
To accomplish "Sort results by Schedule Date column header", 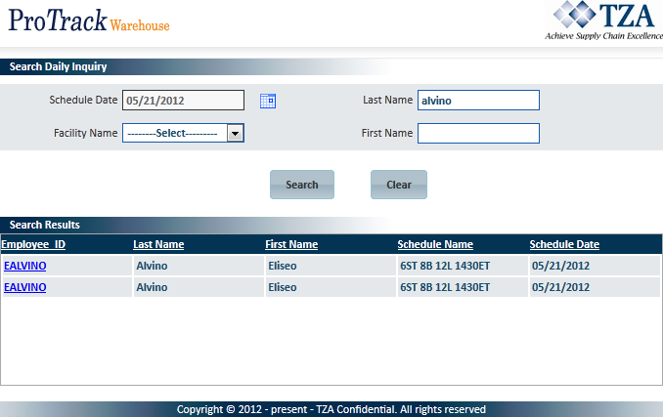I will coord(564,244).
